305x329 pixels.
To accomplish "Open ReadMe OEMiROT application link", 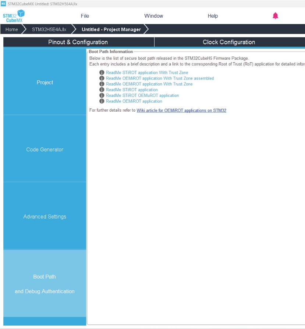I will 134,101.
